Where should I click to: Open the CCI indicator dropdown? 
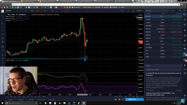point(15,60)
